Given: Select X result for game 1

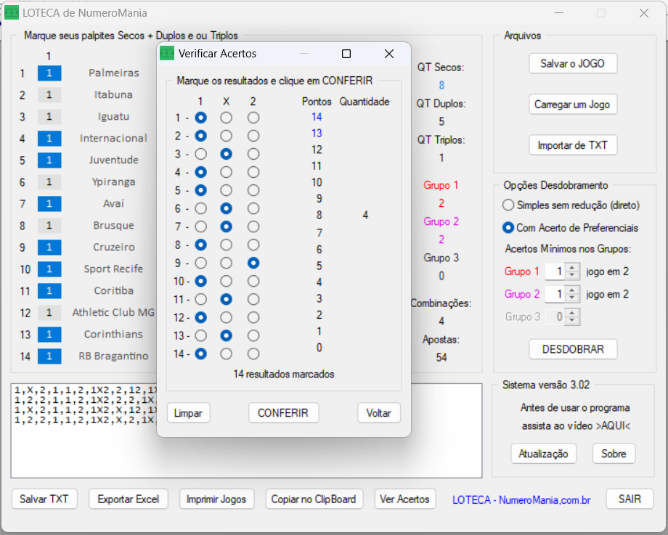Looking at the screenshot, I should (x=227, y=117).
